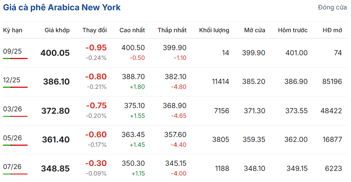The image size is (351, 182).
Task: Click the range bar under 07/26
Action: tap(15, 174)
